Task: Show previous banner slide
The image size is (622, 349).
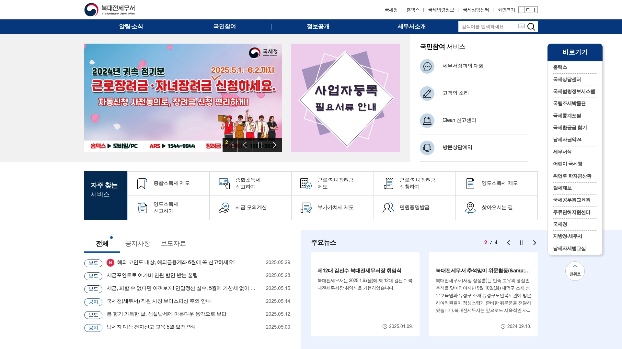Action: (245, 145)
